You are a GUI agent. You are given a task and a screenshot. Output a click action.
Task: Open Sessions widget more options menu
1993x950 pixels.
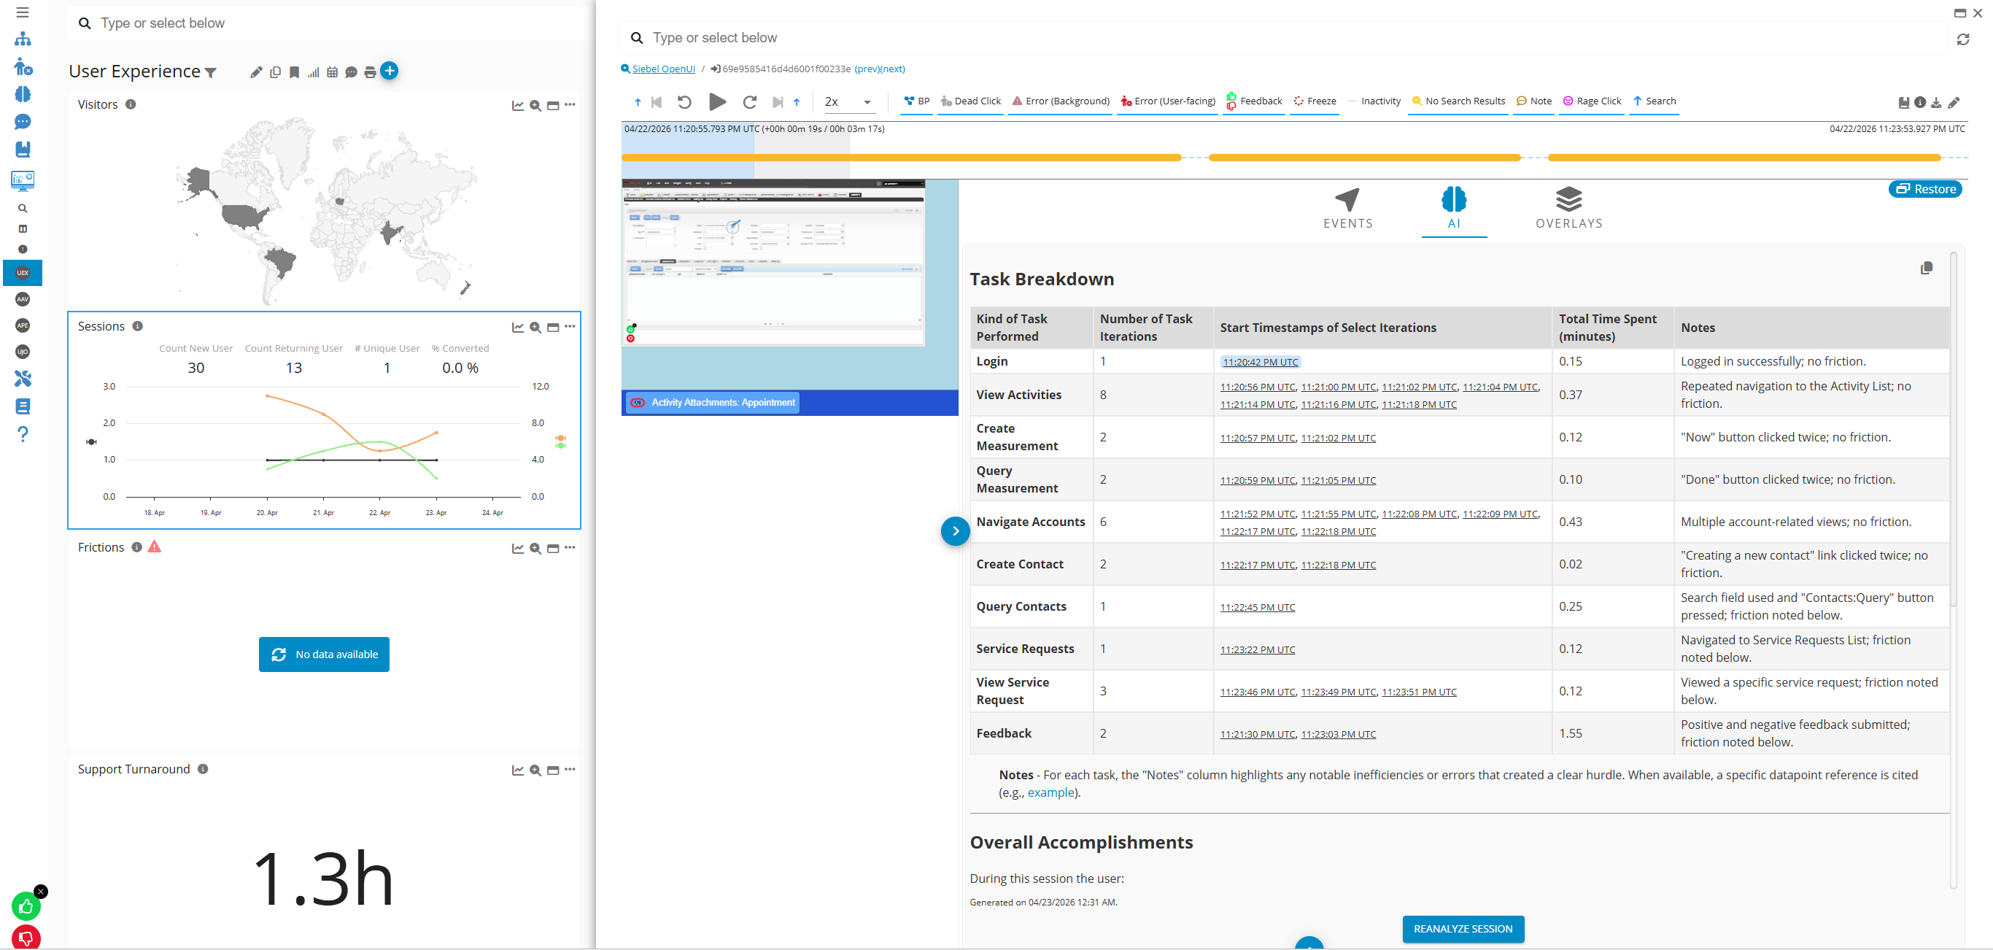pos(570,326)
